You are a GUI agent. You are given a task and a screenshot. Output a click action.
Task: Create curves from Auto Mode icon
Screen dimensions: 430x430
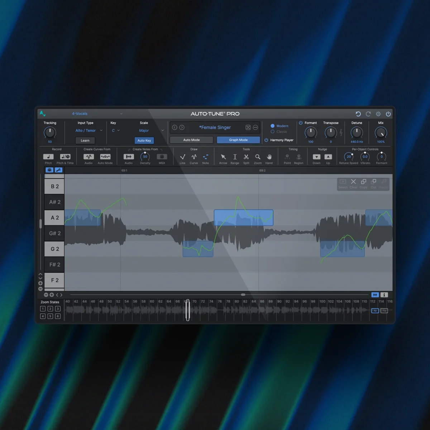(105, 157)
